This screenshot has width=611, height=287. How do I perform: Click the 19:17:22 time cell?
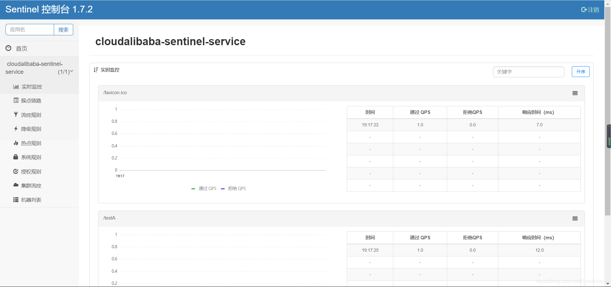[370, 125]
